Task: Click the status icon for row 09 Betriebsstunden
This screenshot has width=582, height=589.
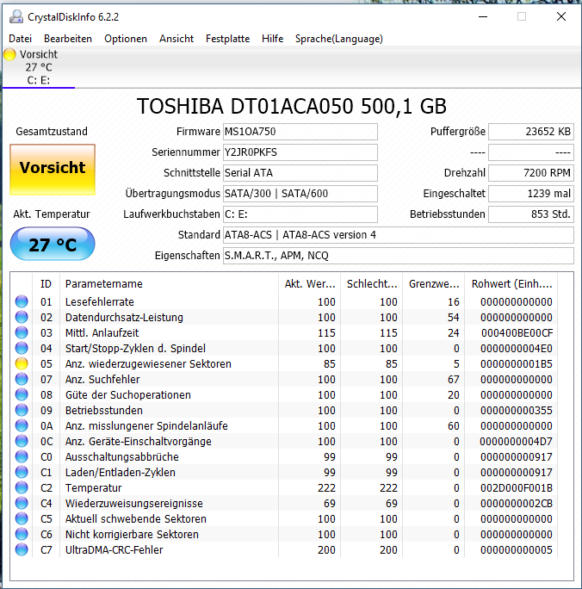Action: [22, 410]
